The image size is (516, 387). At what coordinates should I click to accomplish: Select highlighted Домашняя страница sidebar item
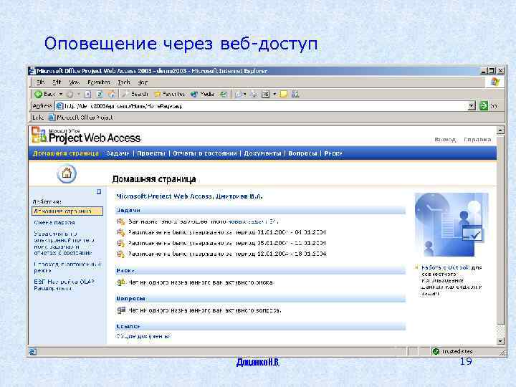coord(67,211)
